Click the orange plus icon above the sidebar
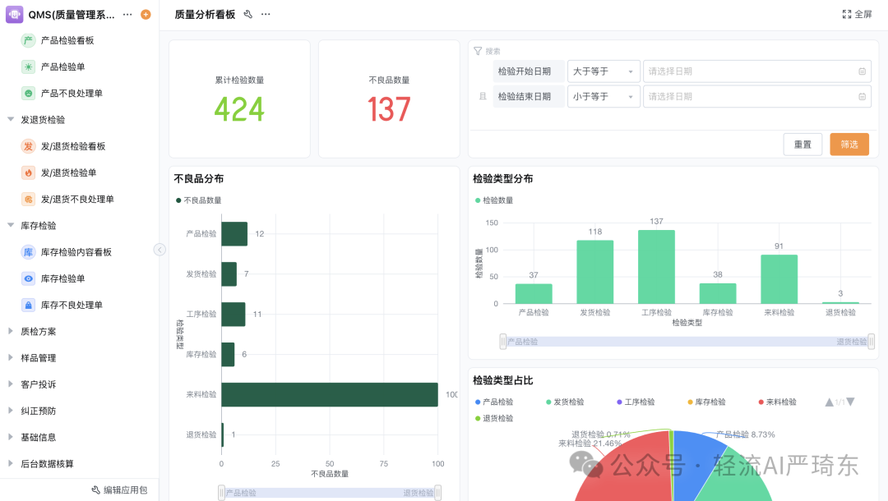The height and width of the screenshot is (501, 888). coord(145,14)
